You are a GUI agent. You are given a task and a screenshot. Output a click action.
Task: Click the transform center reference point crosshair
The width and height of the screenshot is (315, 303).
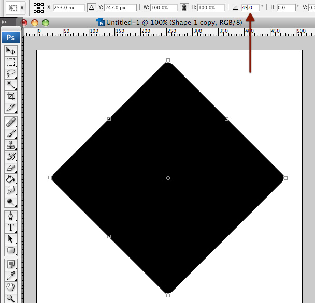168,178
